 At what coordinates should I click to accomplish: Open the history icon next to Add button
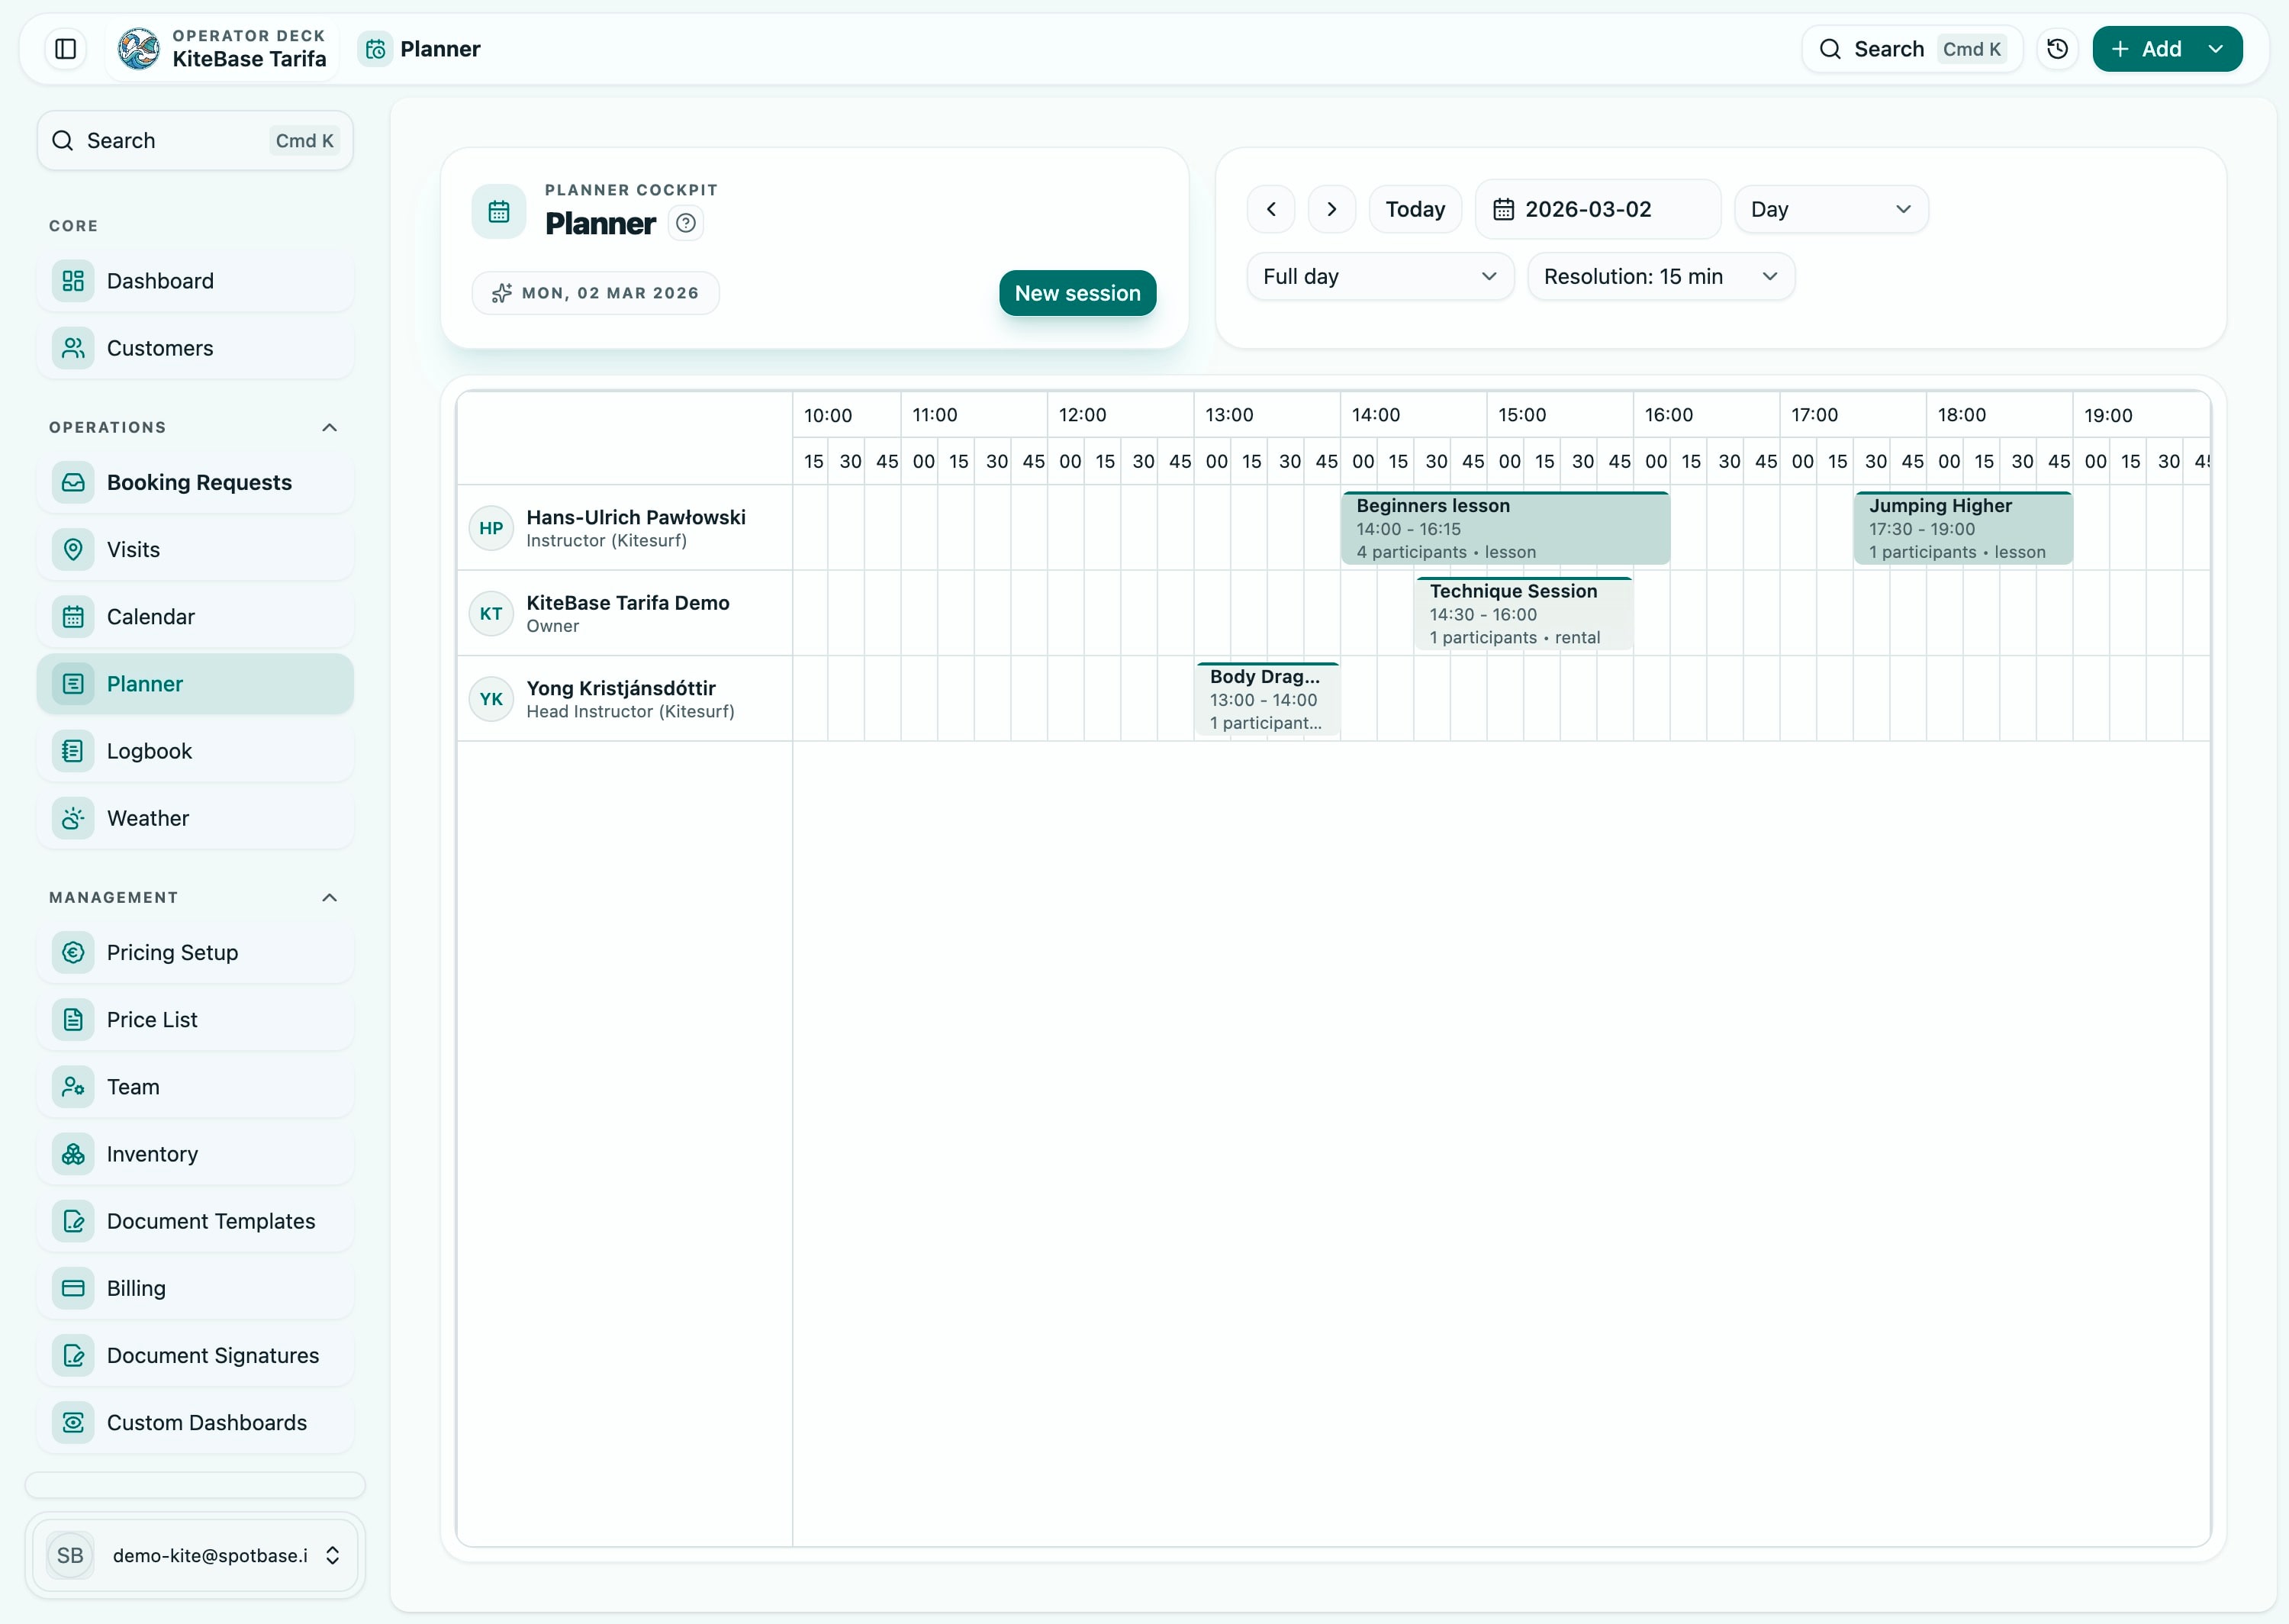(x=2057, y=48)
